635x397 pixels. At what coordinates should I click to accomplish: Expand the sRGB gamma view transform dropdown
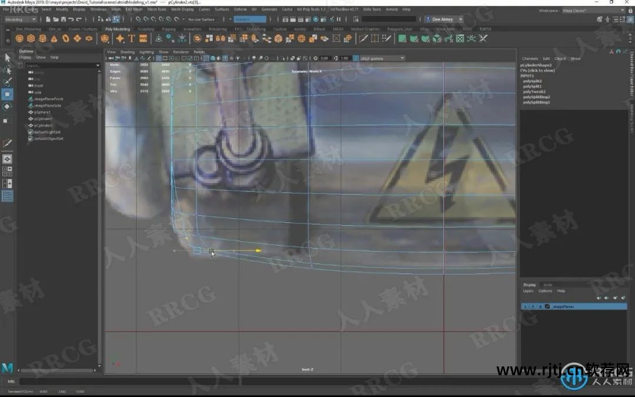coord(382,58)
